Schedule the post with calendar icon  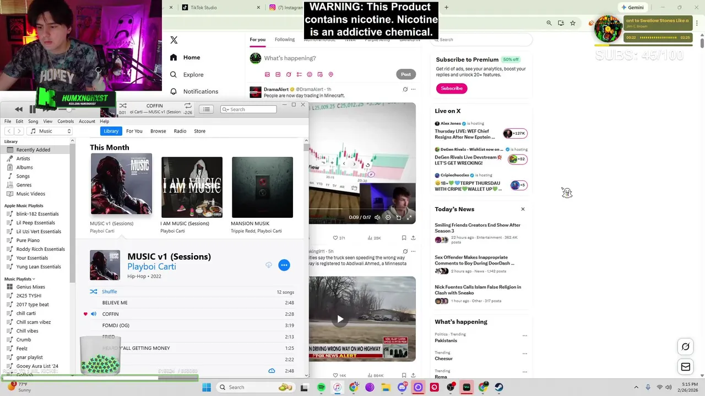pos(320,74)
